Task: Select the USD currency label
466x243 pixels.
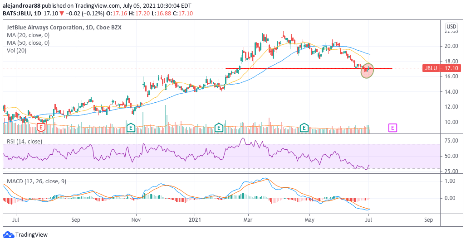Action: tap(451, 27)
